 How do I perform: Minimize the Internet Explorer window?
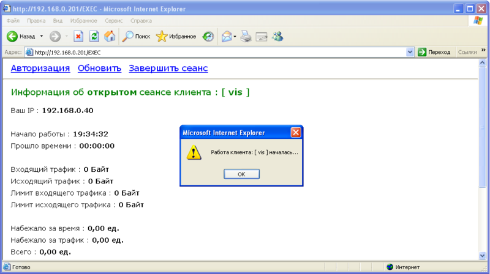click(x=458, y=9)
